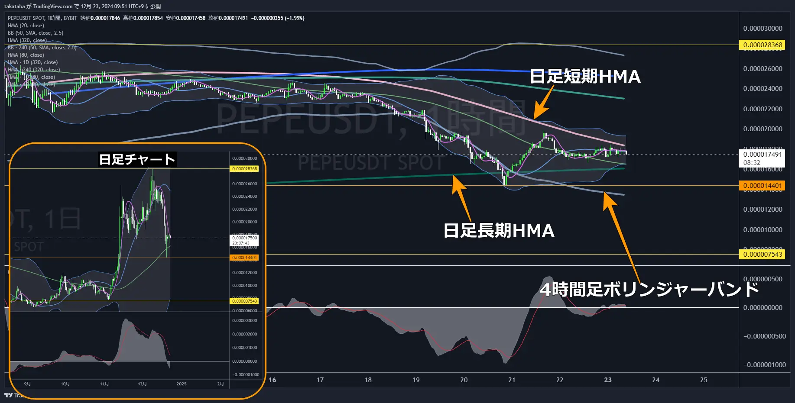Click the 日足長期HMA text annotation
Image resolution: width=795 pixels, height=403 pixels.
pos(499,231)
